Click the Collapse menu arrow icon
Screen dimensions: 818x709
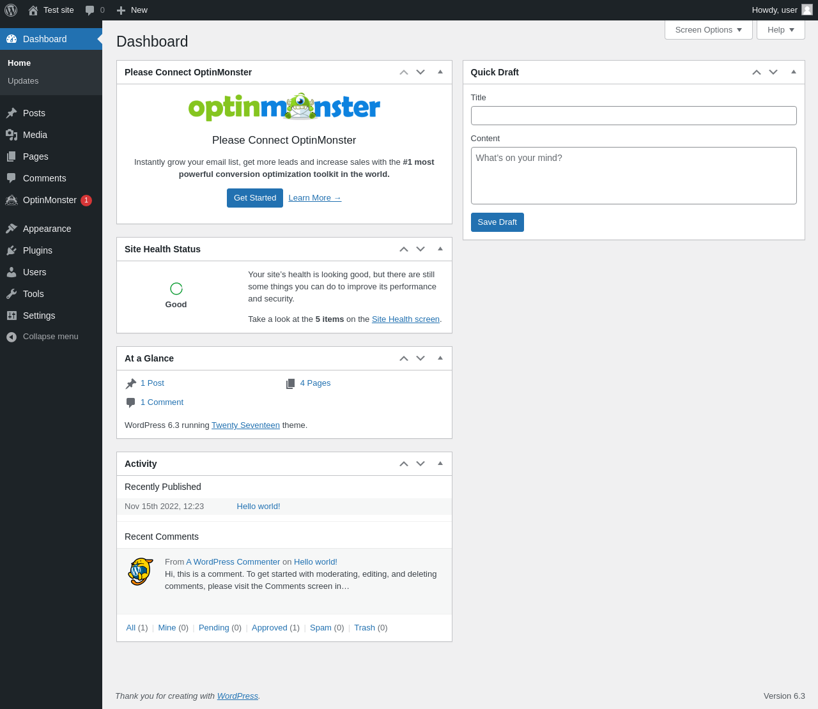pyautogui.click(x=12, y=337)
